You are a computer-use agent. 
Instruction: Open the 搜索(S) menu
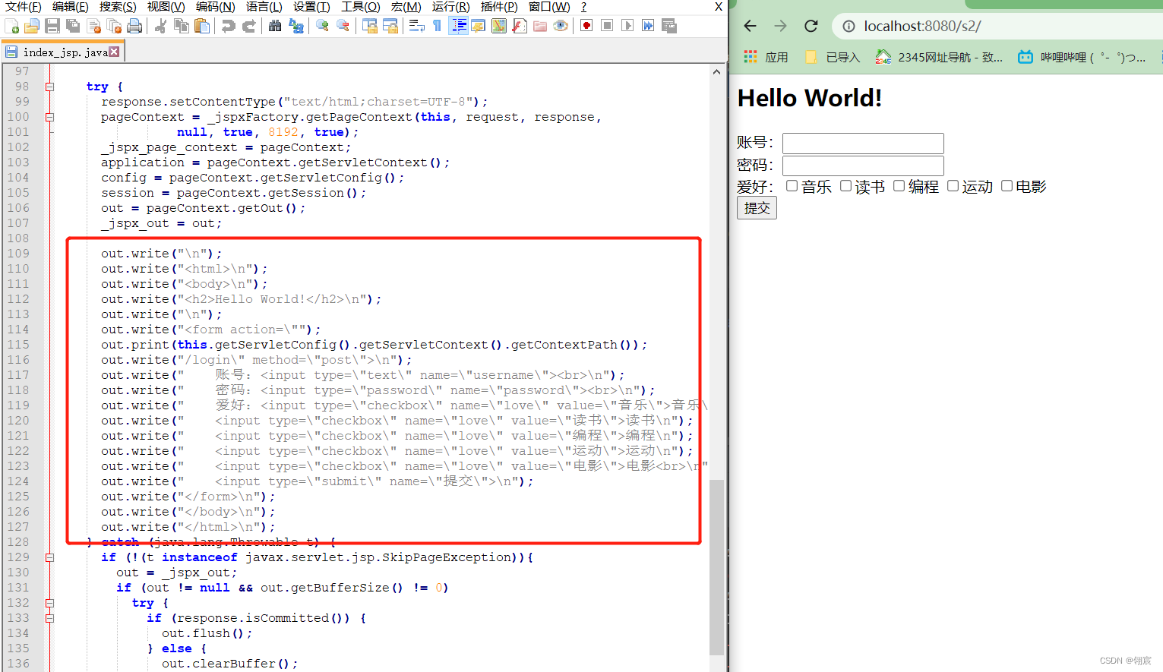(118, 7)
